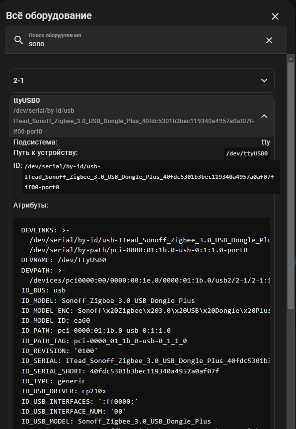Click the ID_PATH attribute line
The width and height of the screenshot is (296, 429).
click(96, 331)
